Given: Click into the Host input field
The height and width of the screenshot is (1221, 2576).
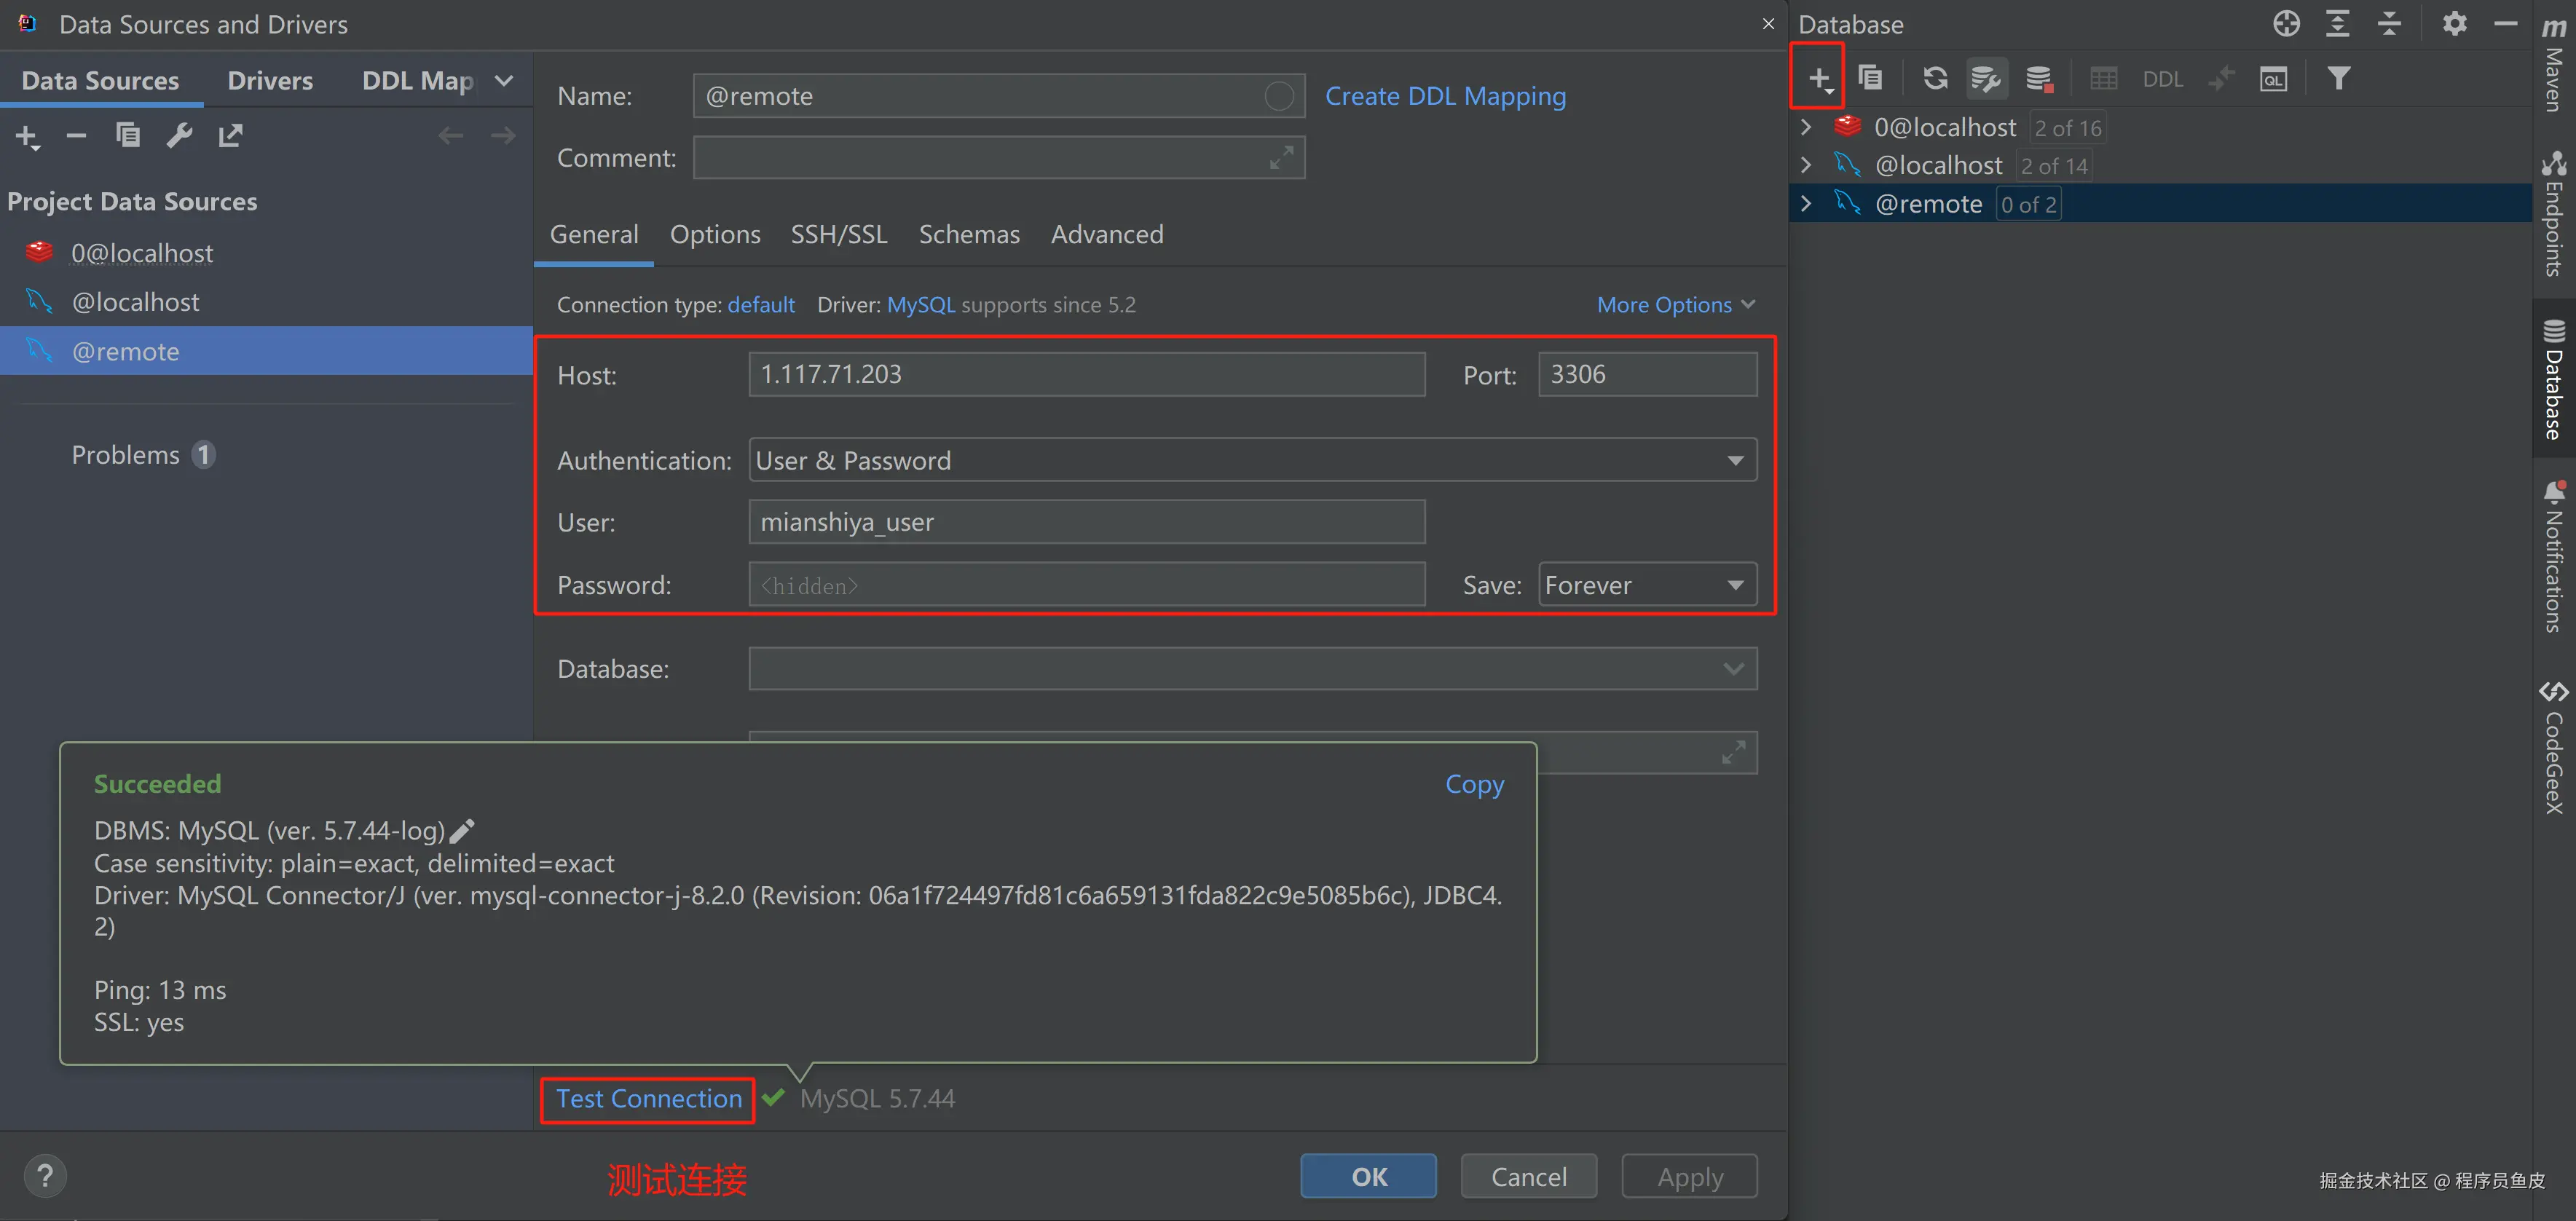Looking at the screenshot, I should coord(1086,374).
